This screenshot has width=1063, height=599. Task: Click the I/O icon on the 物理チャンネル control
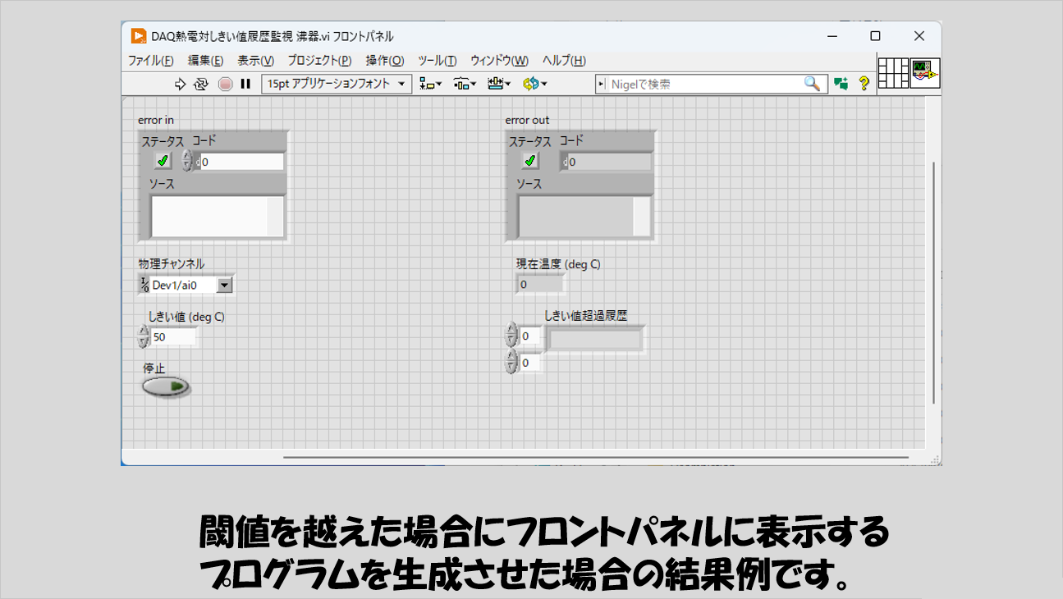coord(144,285)
